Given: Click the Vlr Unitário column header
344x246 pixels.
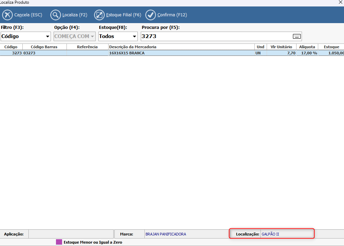Looking at the screenshot, I should pyautogui.click(x=281, y=47).
